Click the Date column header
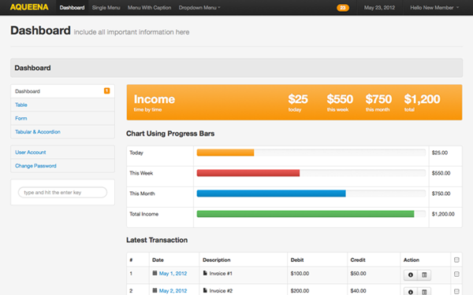473x295 pixels. pyautogui.click(x=158, y=260)
